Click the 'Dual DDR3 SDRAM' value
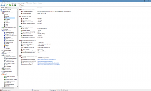Viewport: 151px width, 91px height. (x=42, y=29)
